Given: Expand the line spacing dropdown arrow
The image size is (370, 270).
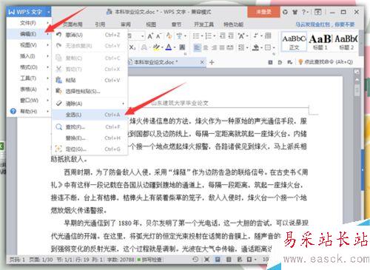Looking at the screenshot, I should point(247,47).
